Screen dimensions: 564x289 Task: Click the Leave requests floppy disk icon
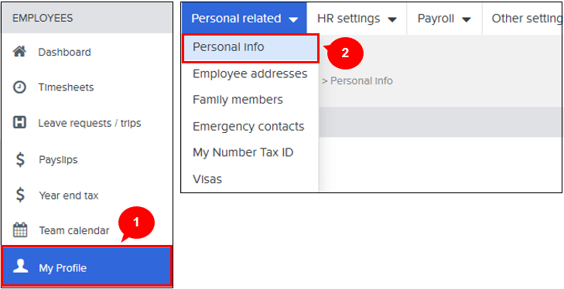(19, 123)
